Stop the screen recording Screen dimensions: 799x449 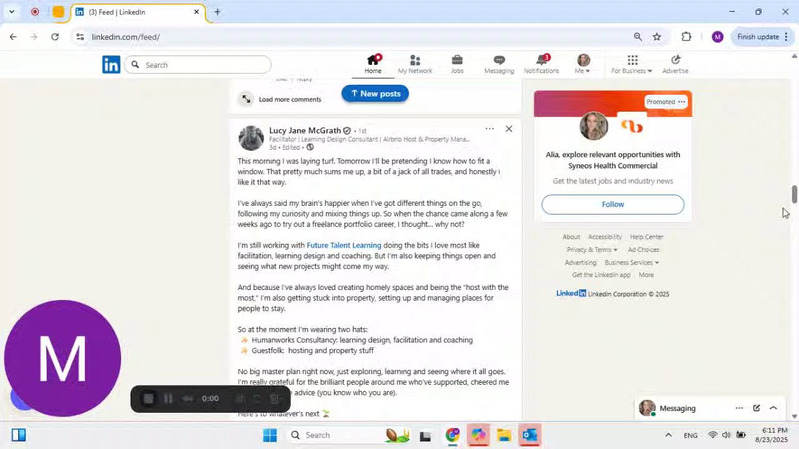[149, 398]
